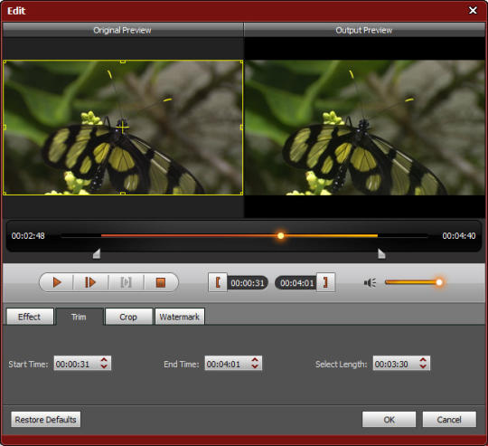Click the top-middle crop handle
Viewport: 488px width, 446px height.
pos(123,62)
